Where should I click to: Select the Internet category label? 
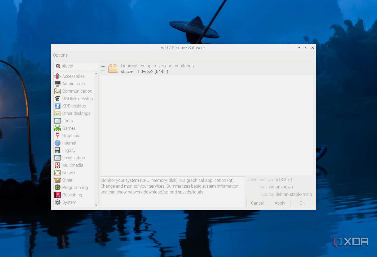tap(69, 143)
